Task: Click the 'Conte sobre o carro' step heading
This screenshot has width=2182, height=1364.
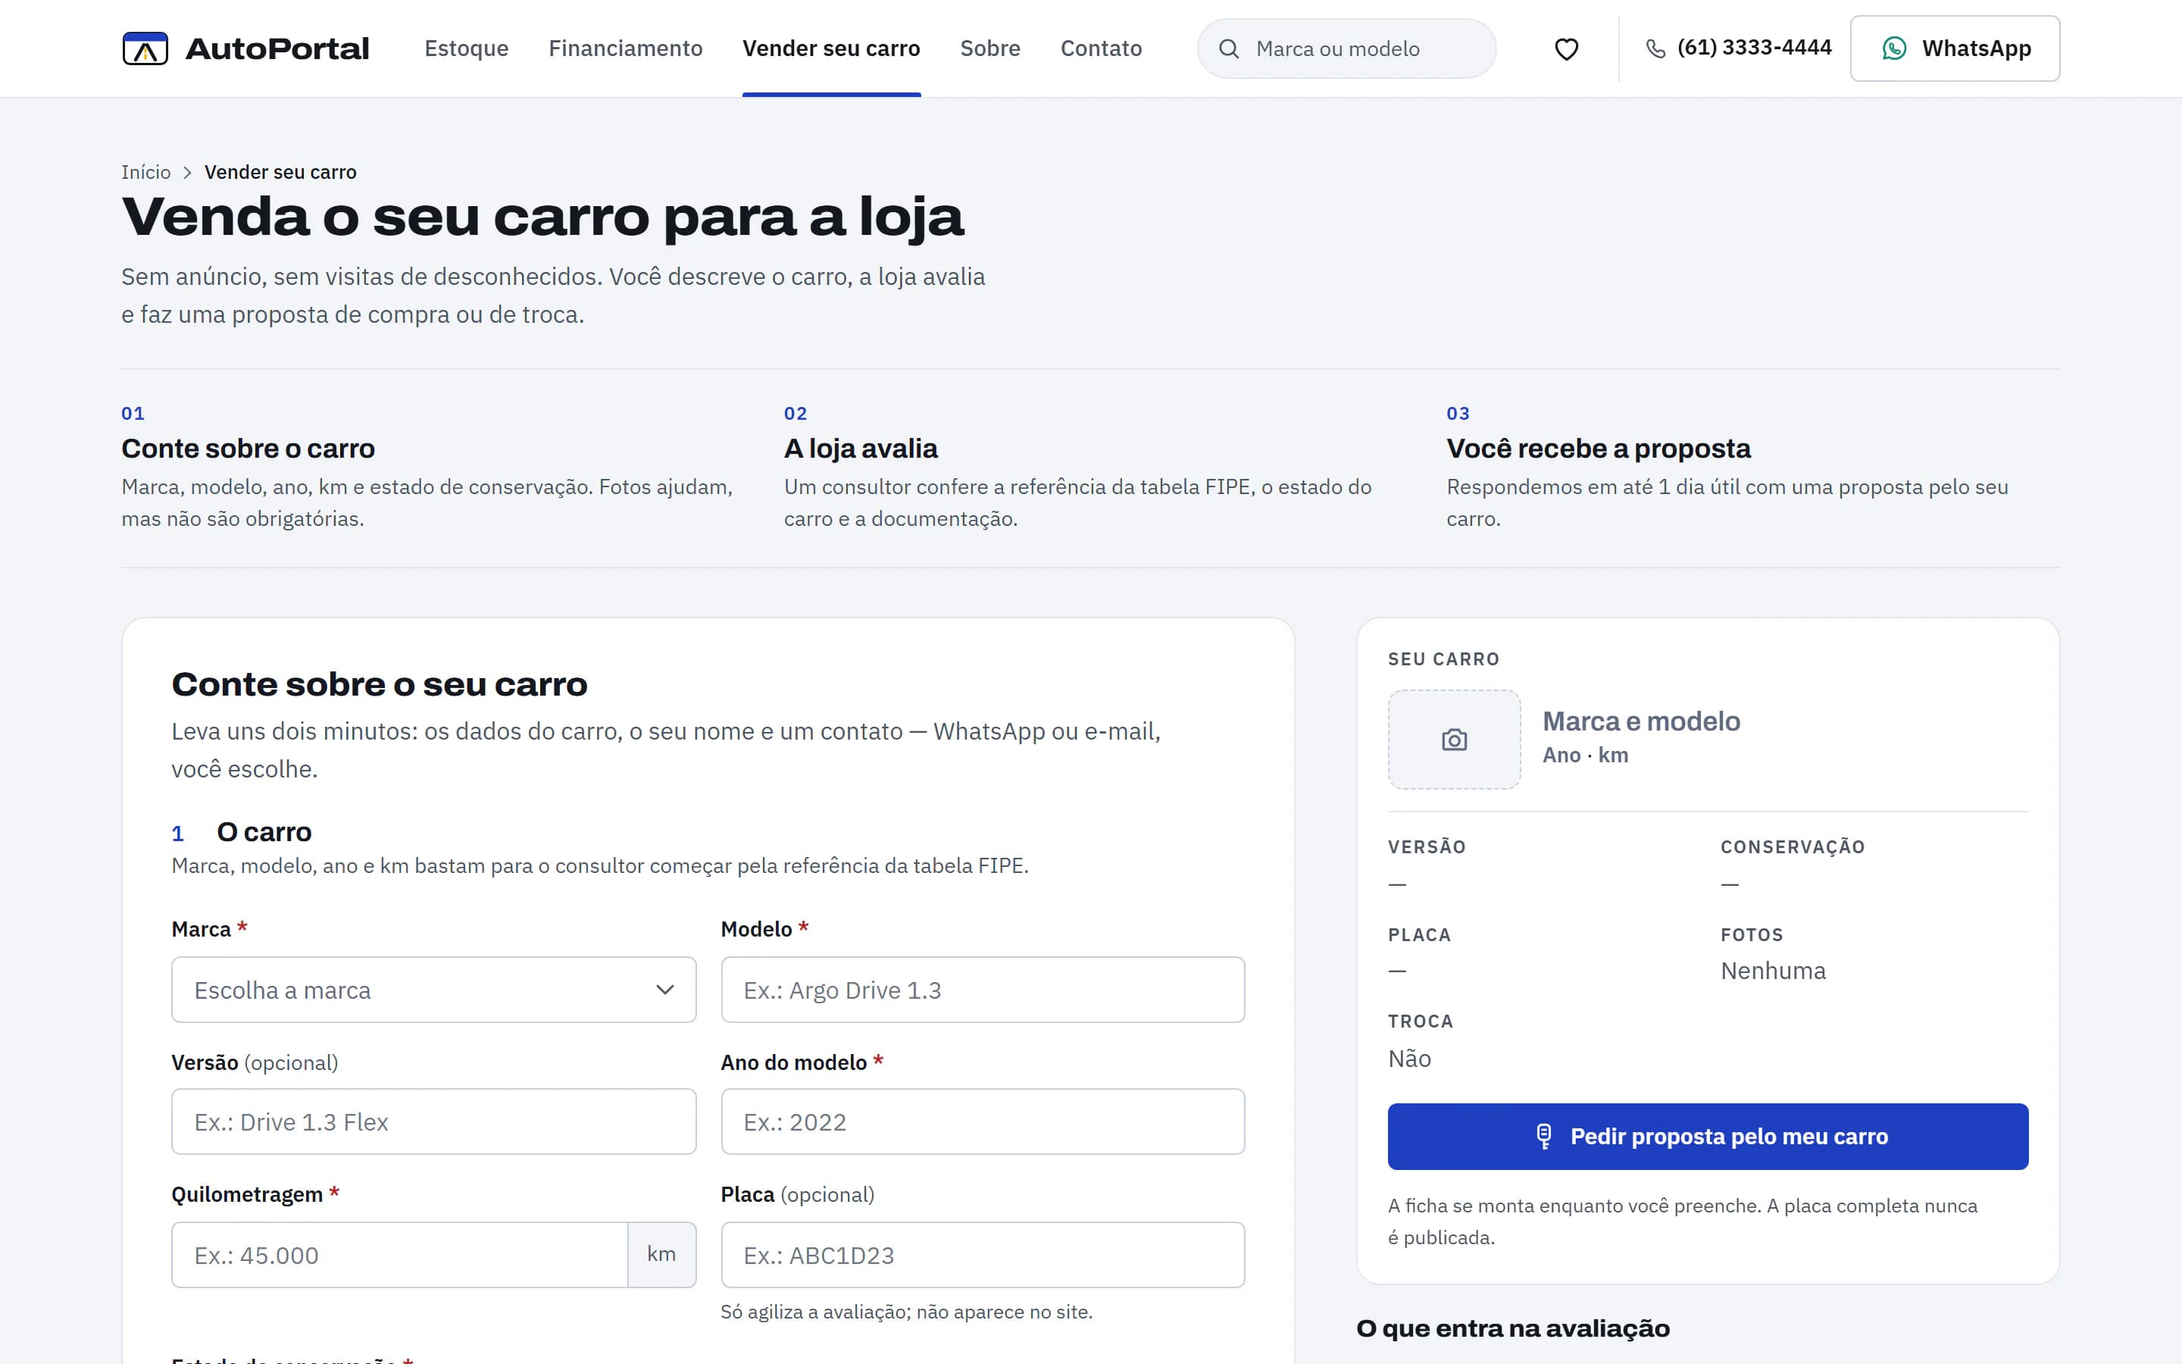Action: click(248, 449)
